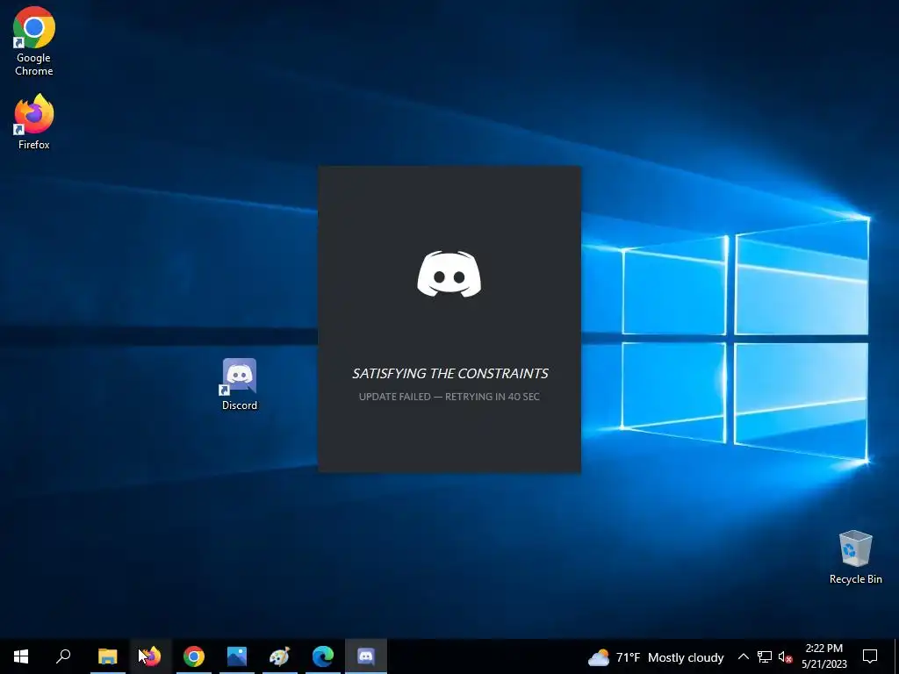The width and height of the screenshot is (899, 674).
Task: Open Photos app from taskbar
Action: click(237, 656)
